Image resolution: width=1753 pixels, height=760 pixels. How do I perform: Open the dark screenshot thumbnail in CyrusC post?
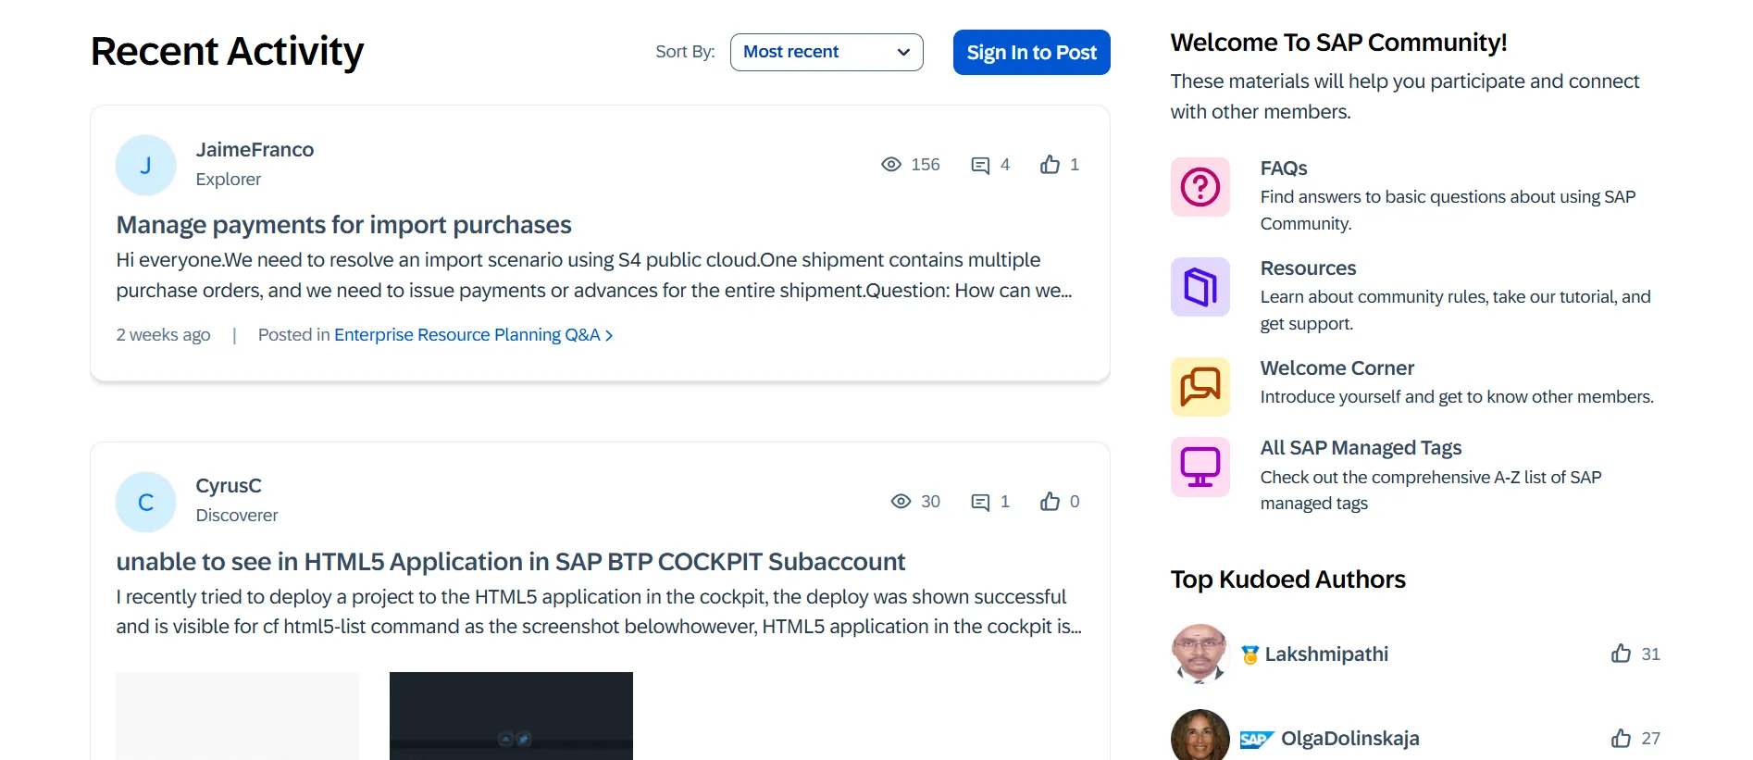(511, 716)
